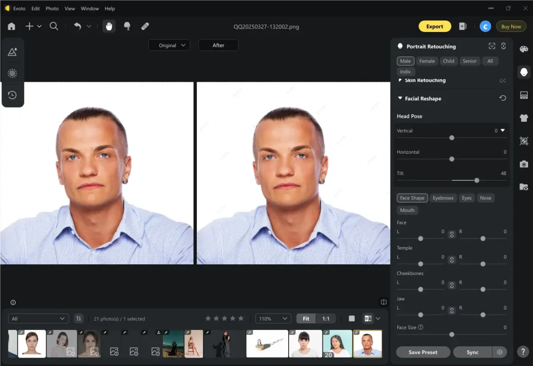The width and height of the screenshot is (533, 366).
Task: Click the face detection icon in the Portrait Retouching header
Action: coord(492,46)
